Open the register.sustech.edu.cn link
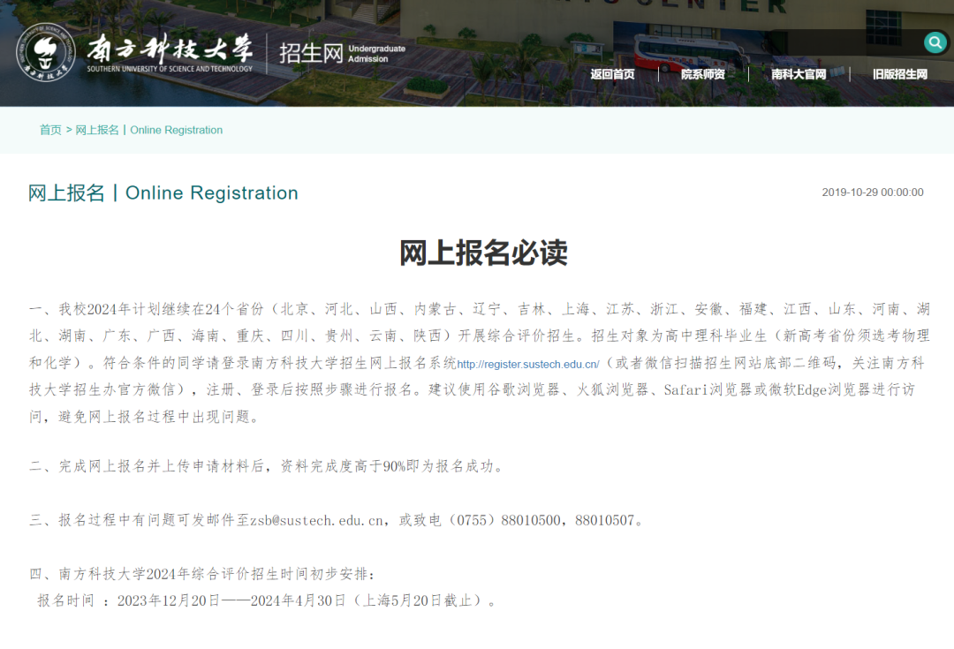954x649 pixels. tap(528, 365)
